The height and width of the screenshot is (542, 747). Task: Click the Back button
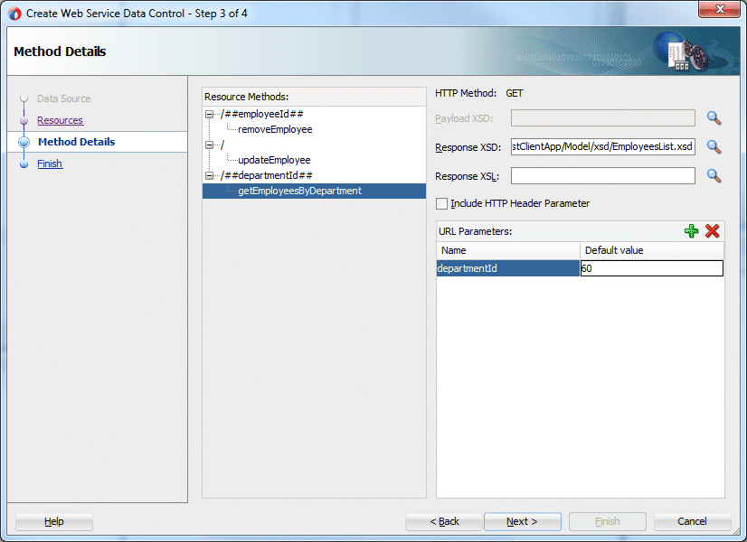pos(444,521)
